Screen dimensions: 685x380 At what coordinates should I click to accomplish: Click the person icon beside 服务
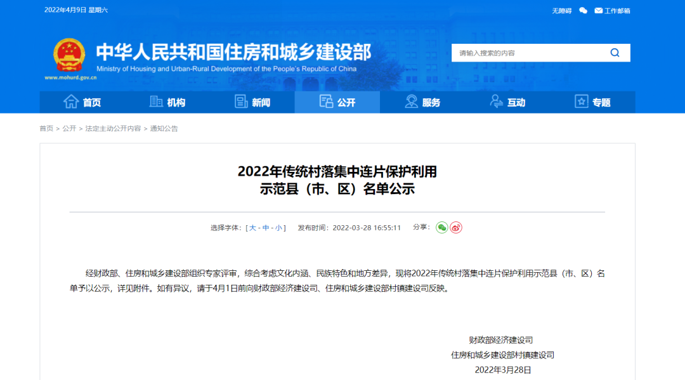pyautogui.click(x=411, y=102)
